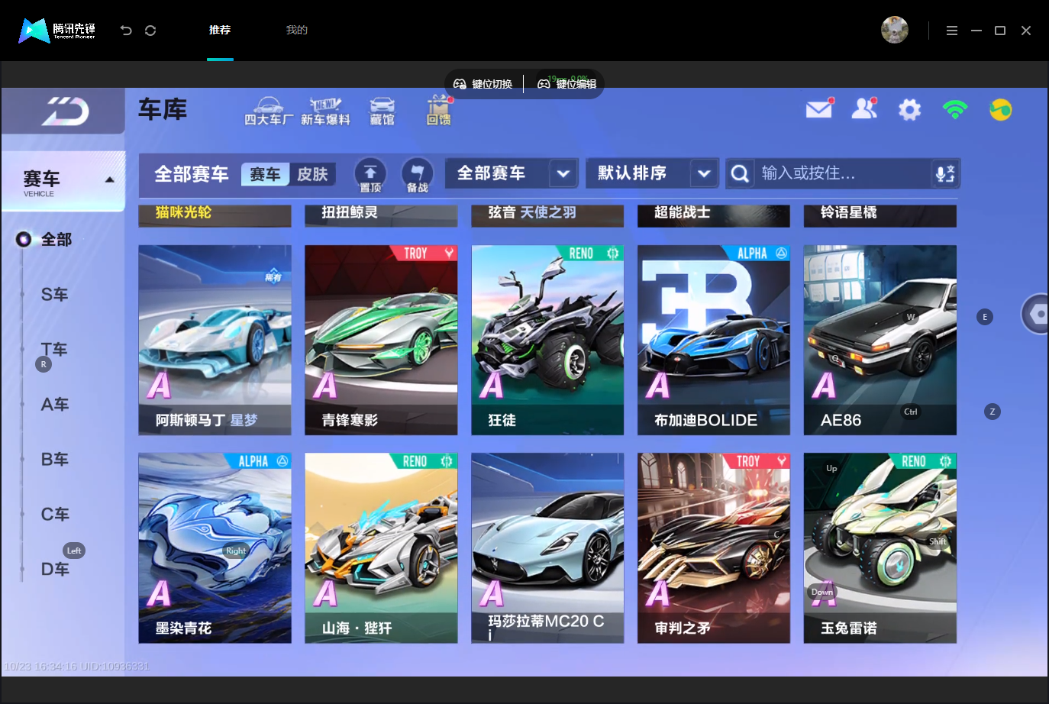The image size is (1049, 704).
Task: Click the emulator back arrow icon
Action: 126,31
